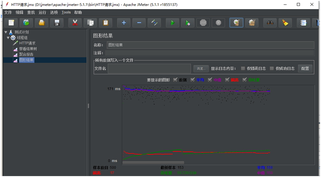Image resolution: width=321 pixels, height=177 pixels.
Task: Select 聚合报告 in the tree
Action: 26,54
